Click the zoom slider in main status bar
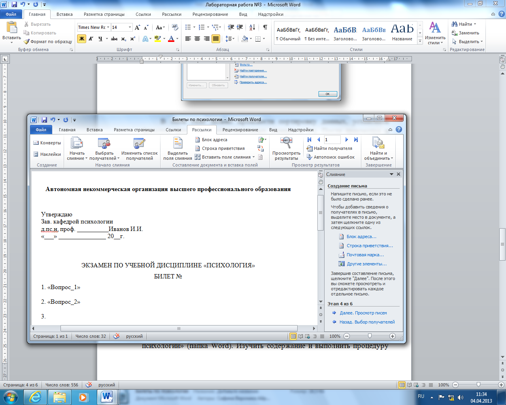The width and height of the screenshot is (506, 405). tap(478, 385)
